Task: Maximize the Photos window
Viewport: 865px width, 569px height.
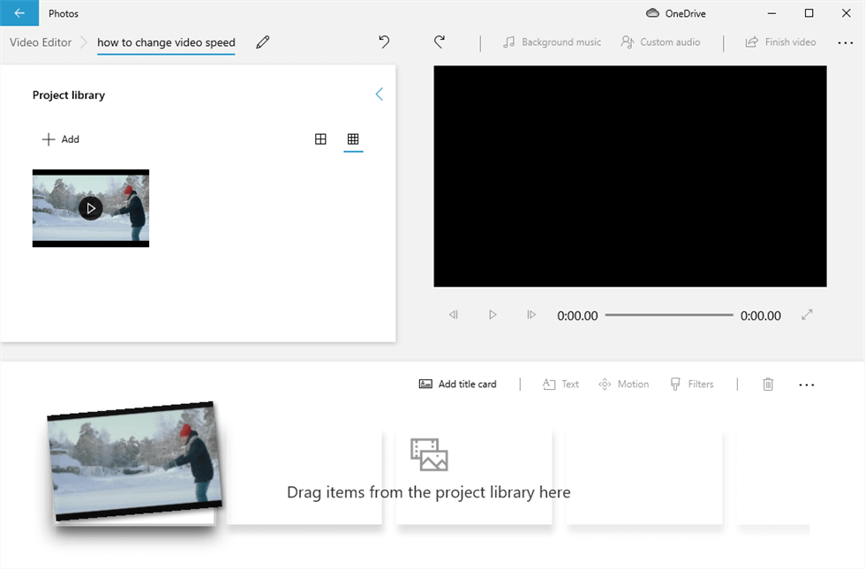Action: tap(809, 13)
